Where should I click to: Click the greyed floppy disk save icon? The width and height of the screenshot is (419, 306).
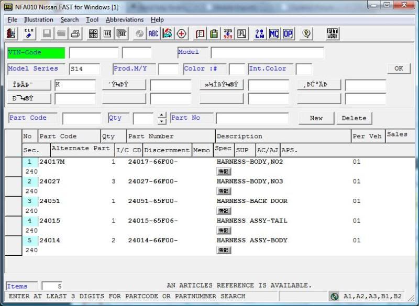point(47,33)
